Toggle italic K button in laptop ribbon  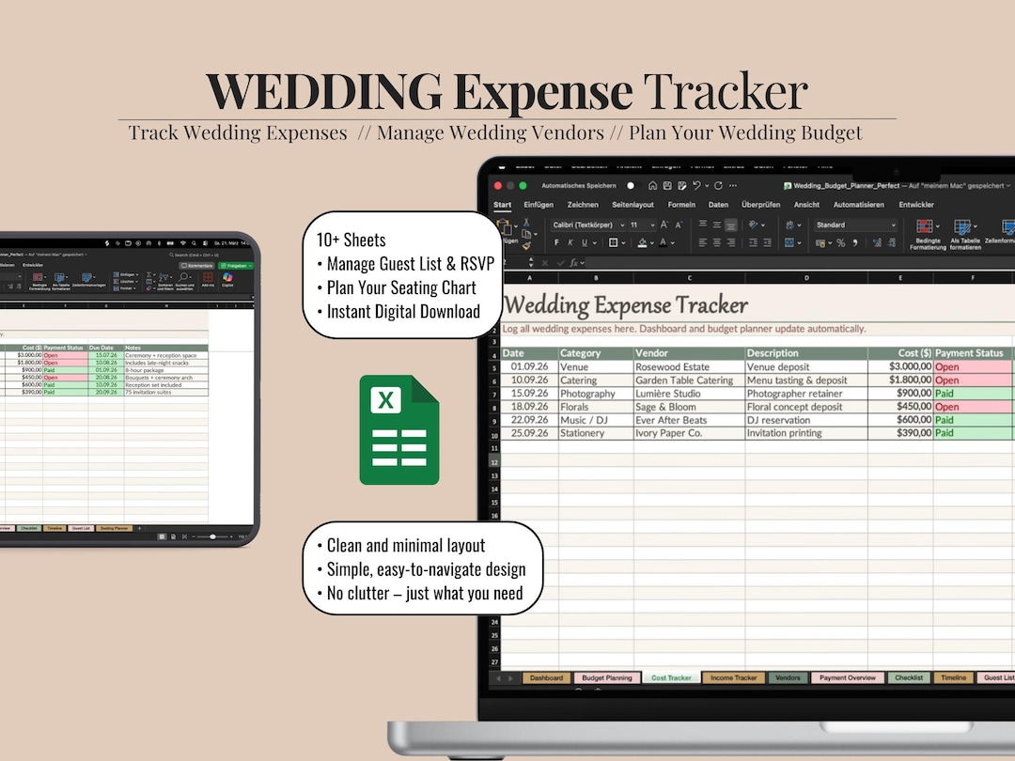[x=570, y=242]
